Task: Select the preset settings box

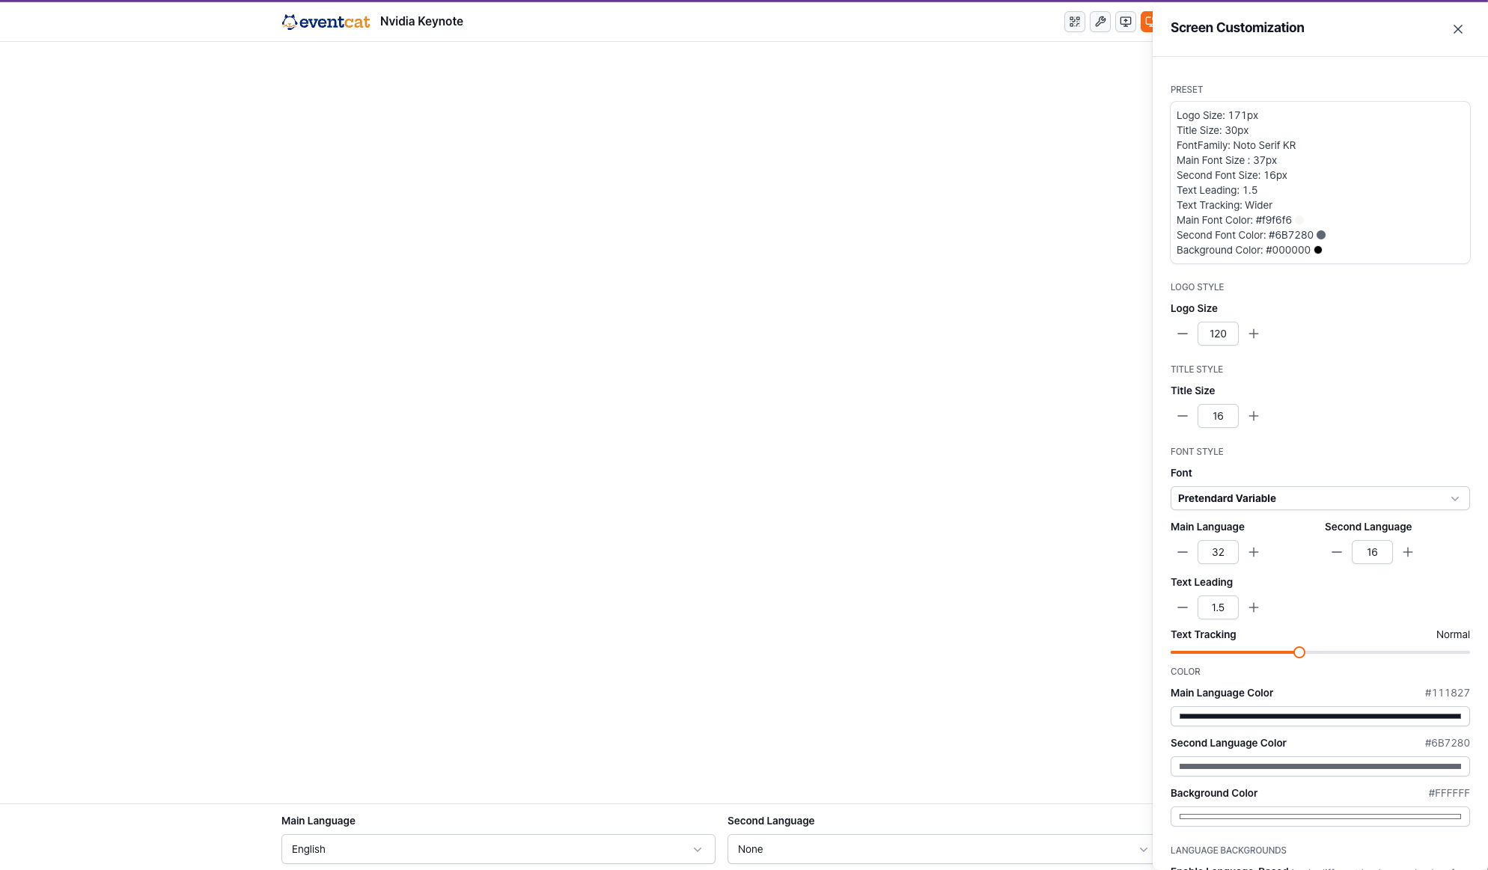Action: (x=1320, y=183)
